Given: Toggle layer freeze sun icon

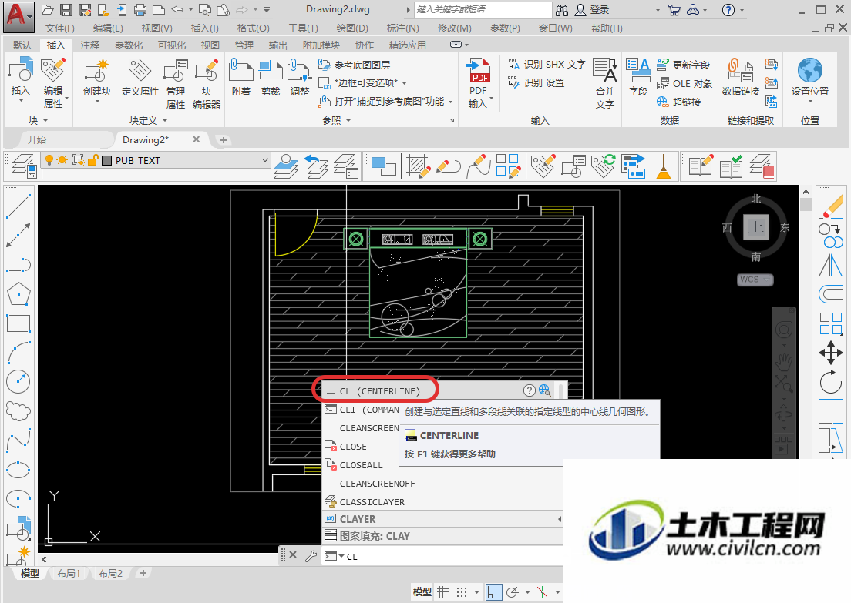Looking at the screenshot, I should [62, 160].
